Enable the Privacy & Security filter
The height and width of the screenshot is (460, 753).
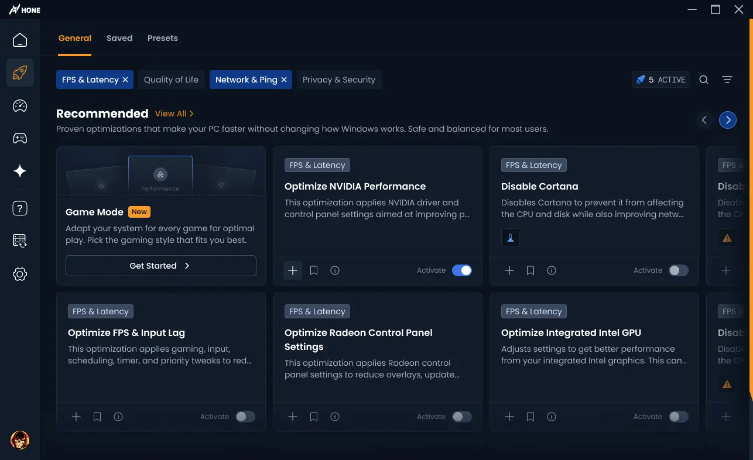[x=339, y=80]
